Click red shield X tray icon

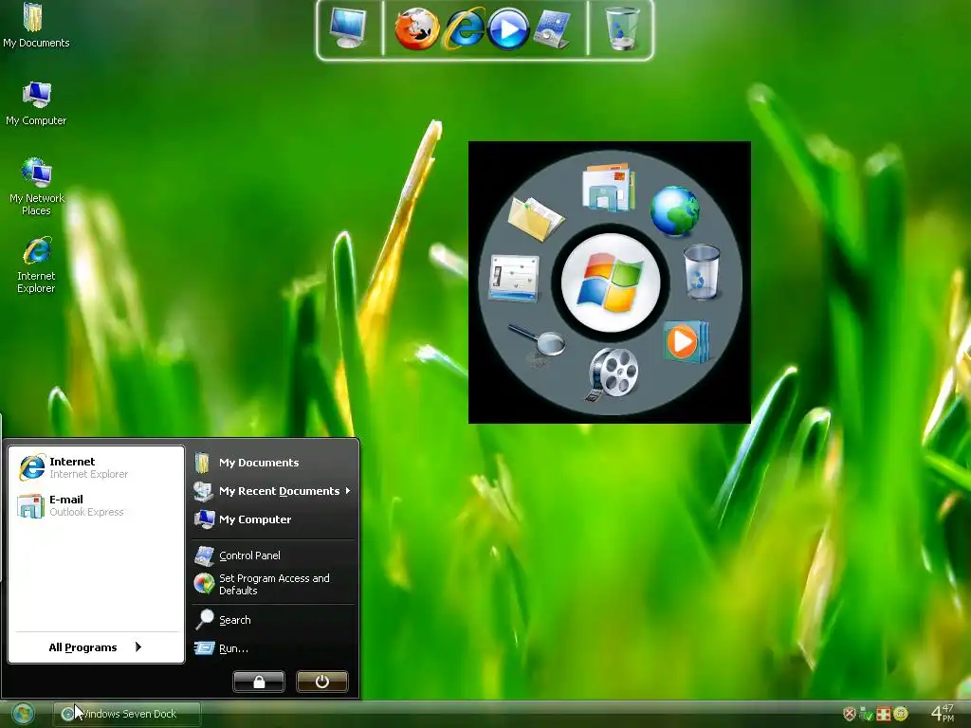[850, 714]
